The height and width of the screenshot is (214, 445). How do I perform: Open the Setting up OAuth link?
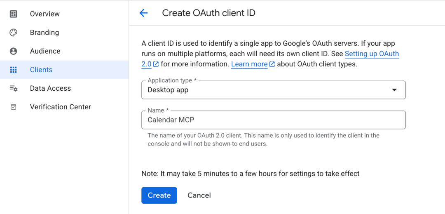(372, 54)
